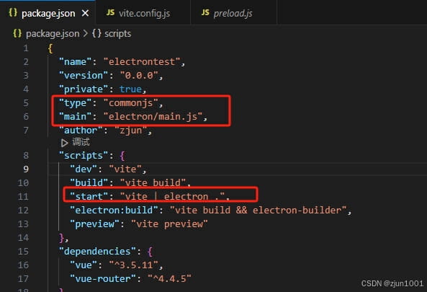Open the scripts breadcrumb dropdown
This screenshot has width=427, height=292.
tap(117, 34)
